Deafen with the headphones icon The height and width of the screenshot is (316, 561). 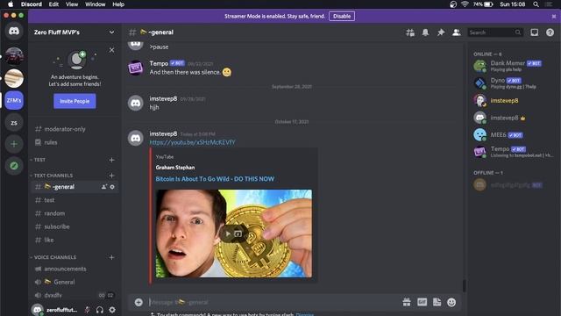99,310
